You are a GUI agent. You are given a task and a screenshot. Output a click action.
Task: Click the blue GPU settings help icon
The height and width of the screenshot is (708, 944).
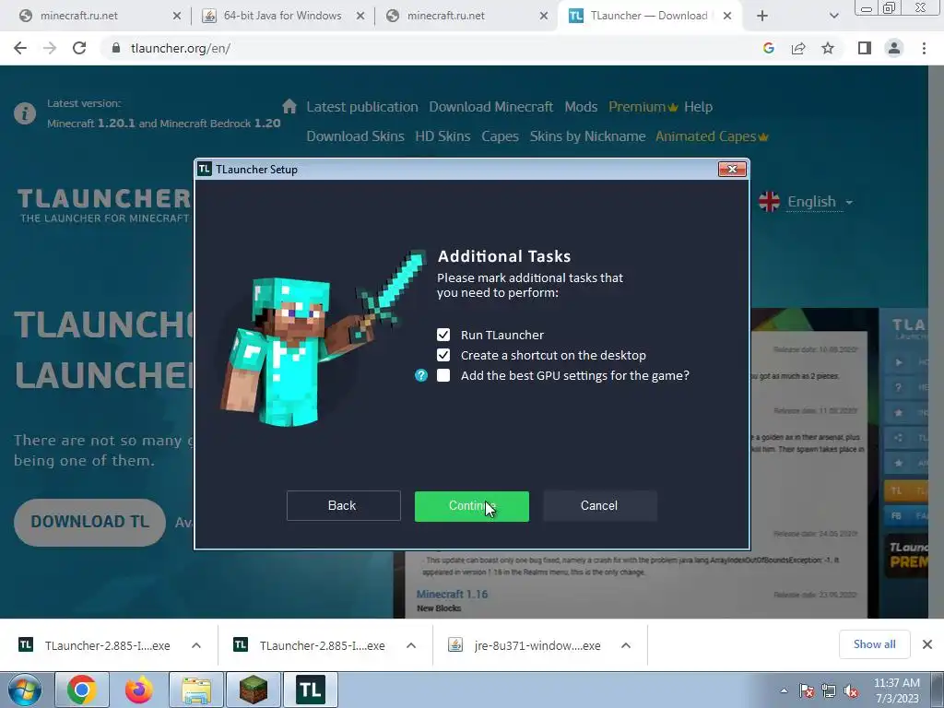[x=420, y=376]
